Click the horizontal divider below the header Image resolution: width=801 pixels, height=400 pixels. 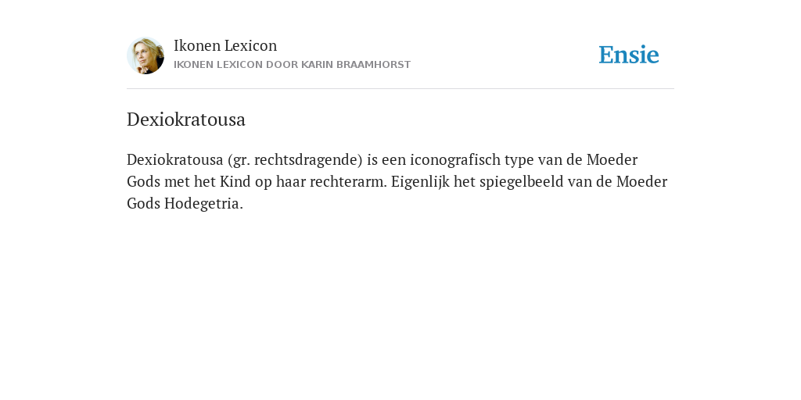(x=400, y=89)
